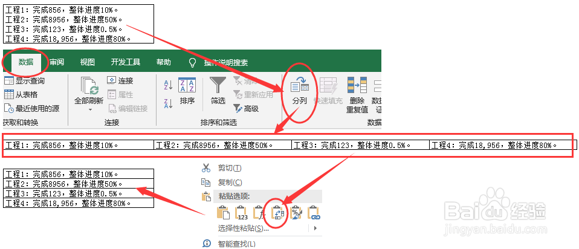Click 显示查询 in the ribbon
This screenshot has height=249, width=579.
(24, 81)
